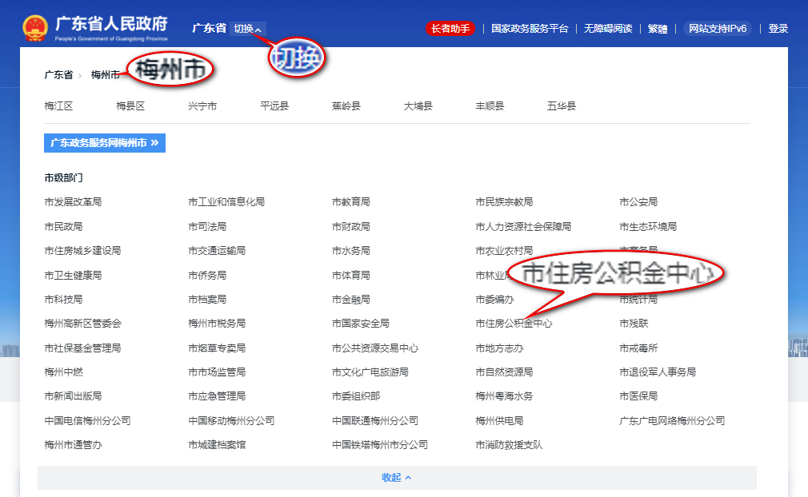Screen dimensions: 808x497
Task: Open 市科技局 link
Action: [x=63, y=300]
